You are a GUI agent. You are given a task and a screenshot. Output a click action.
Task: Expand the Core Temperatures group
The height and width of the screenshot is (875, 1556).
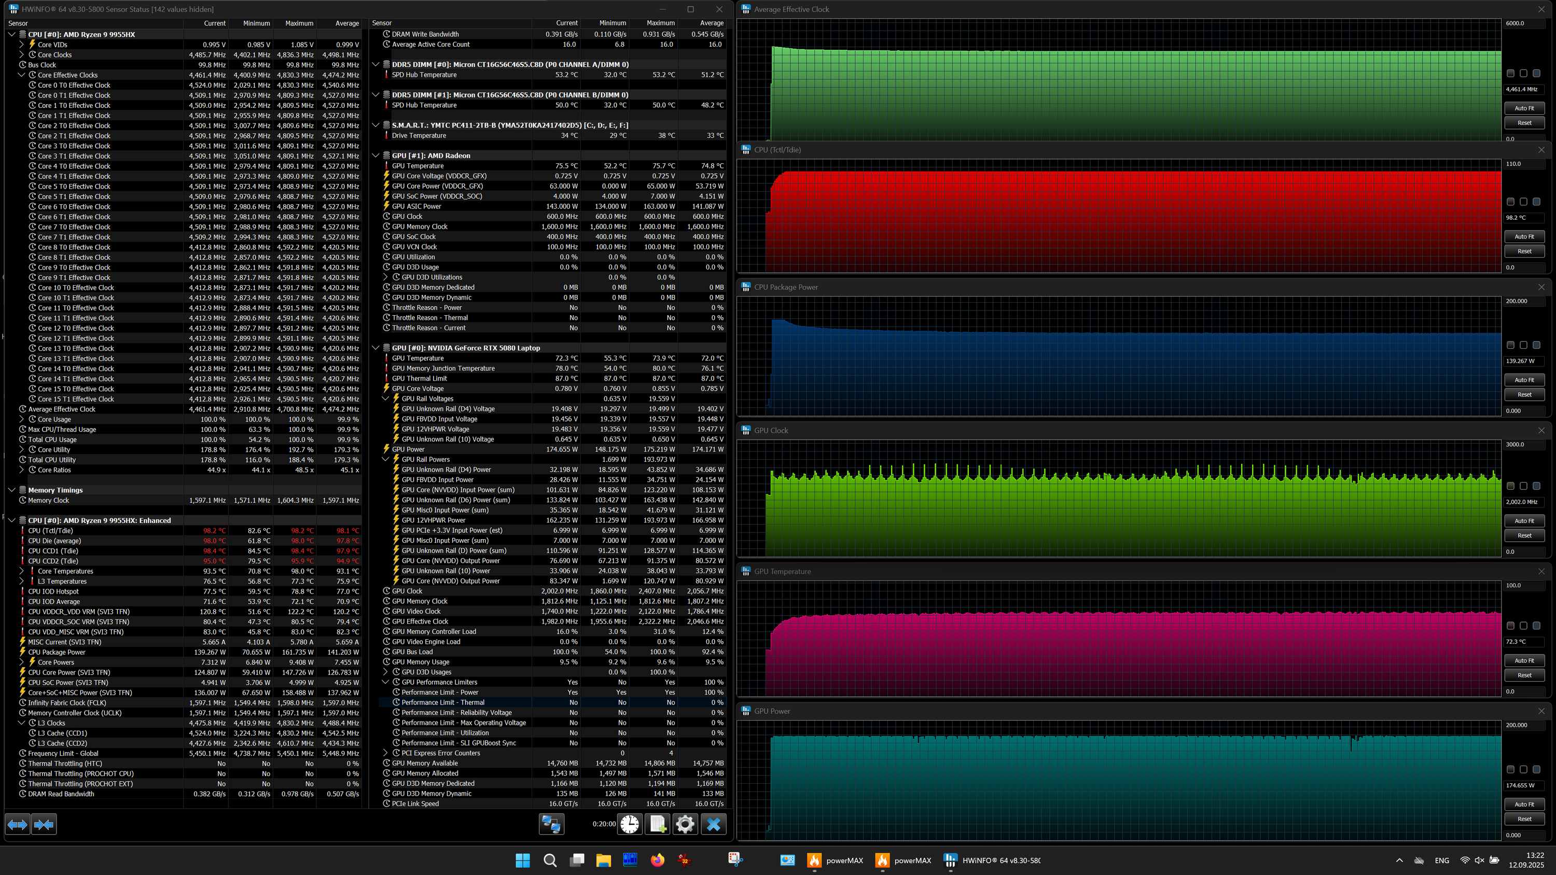click(x=22, y=571)
